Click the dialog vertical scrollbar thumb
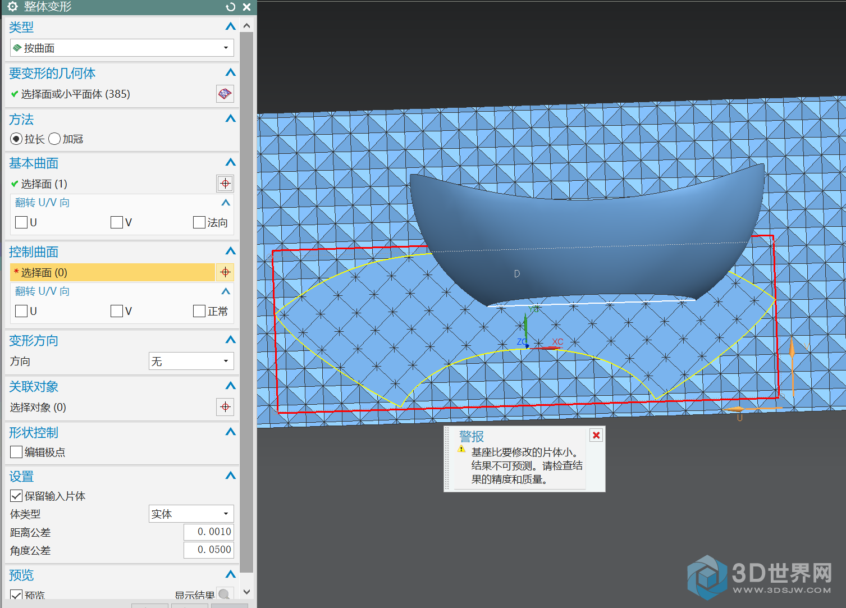 pos(246,302)
